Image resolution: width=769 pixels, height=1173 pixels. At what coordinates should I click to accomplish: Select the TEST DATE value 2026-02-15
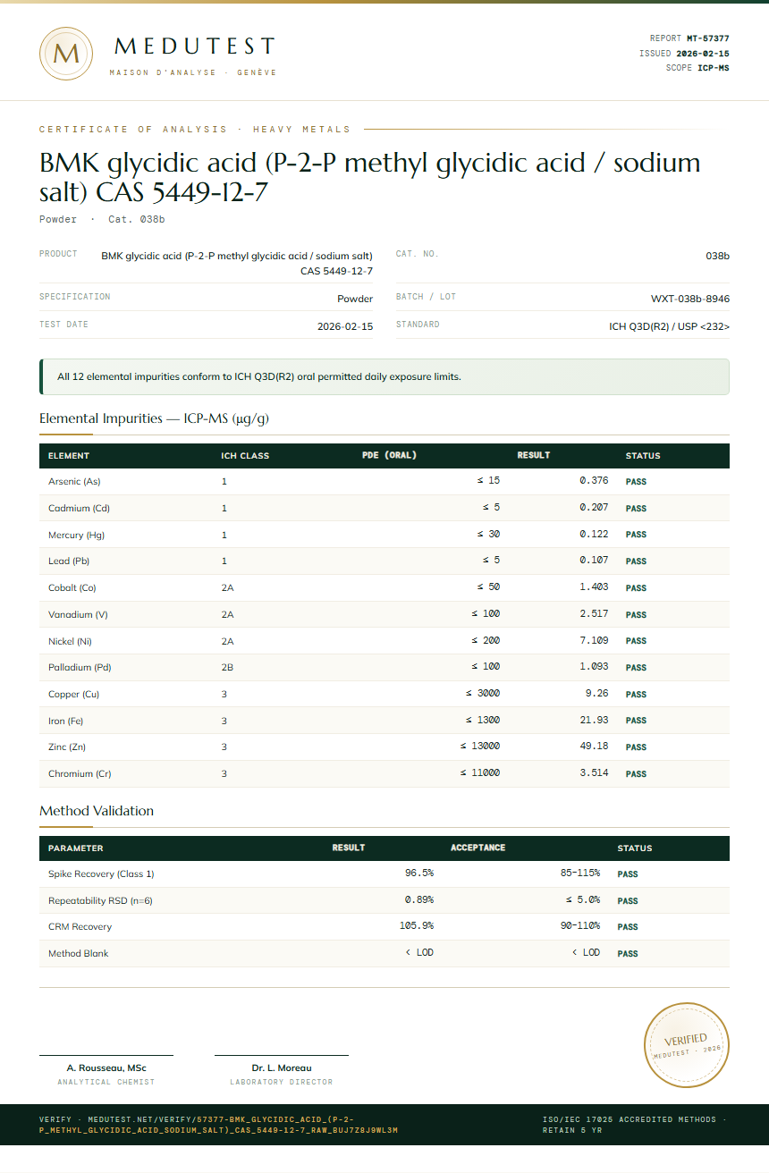pos(345,327)
